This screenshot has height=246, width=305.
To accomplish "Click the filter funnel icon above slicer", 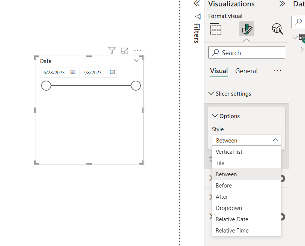I will 112,50.
